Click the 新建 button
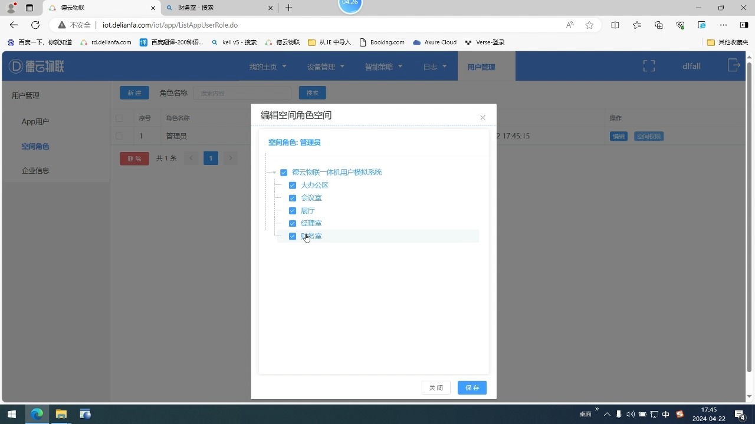Image resolution: width=755 pixels, height=424 pixels. click(x=134, y=93)
